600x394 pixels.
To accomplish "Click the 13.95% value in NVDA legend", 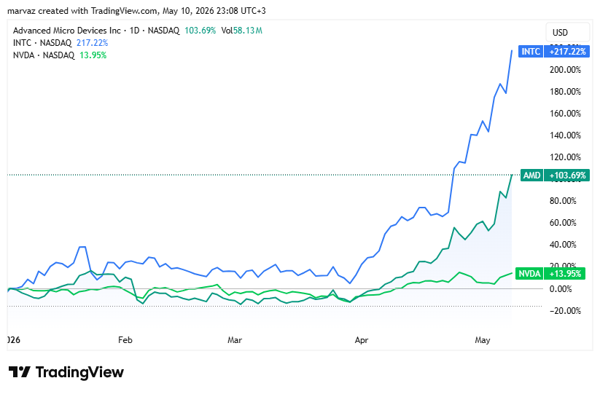I will [93, 55].
